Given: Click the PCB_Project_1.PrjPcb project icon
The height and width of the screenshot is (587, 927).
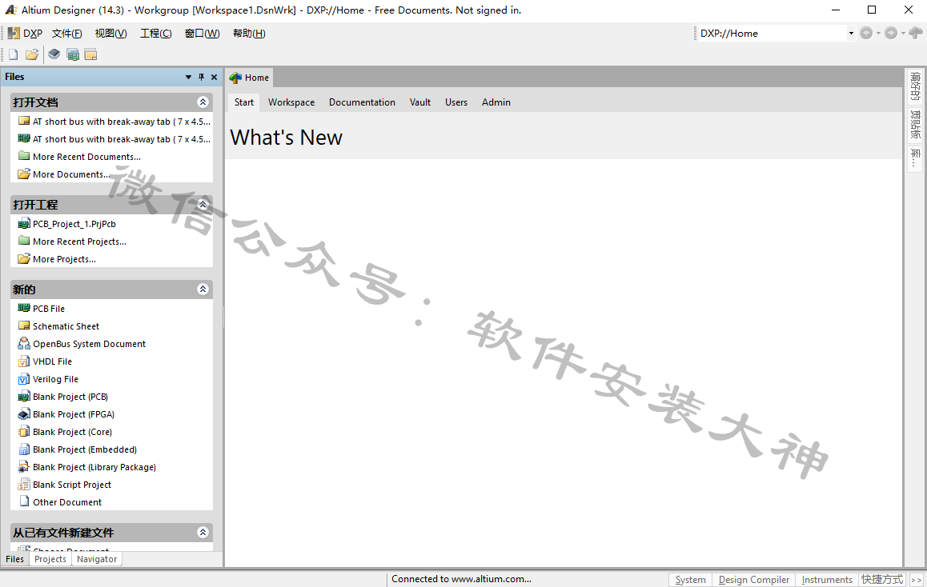Looking at the screenshot, I should click(24, 224).
